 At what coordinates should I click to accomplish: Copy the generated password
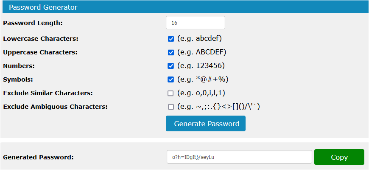click(x=339, y=157)
